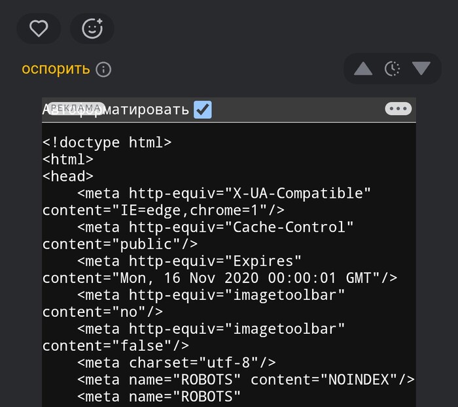
Task: Click the 'Mon, 16 Nov 2020 00:00:01 GMT' line
Action: [x=220, y=278]
